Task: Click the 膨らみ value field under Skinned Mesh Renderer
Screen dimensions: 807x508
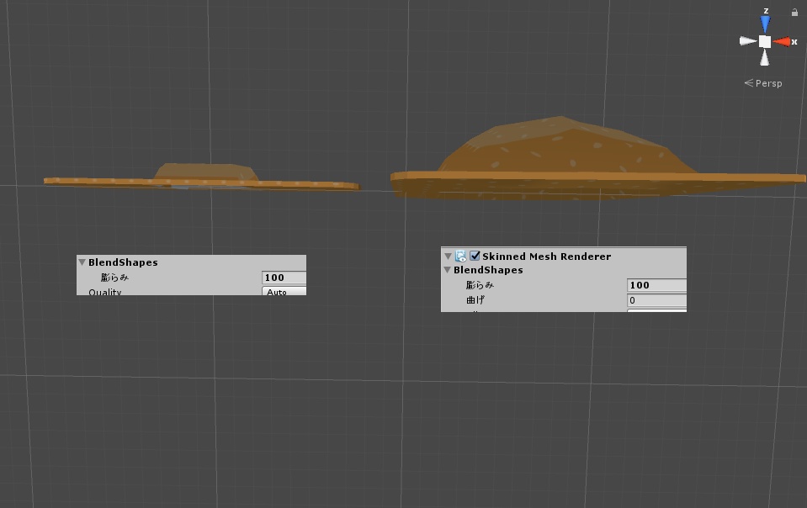Action: coord(656,285)
